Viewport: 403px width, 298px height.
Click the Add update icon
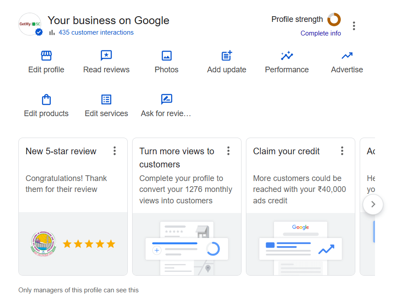(227, 55)
